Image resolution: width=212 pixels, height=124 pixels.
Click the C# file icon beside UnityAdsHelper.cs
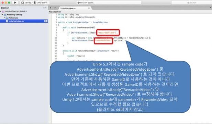pos(7,21)
